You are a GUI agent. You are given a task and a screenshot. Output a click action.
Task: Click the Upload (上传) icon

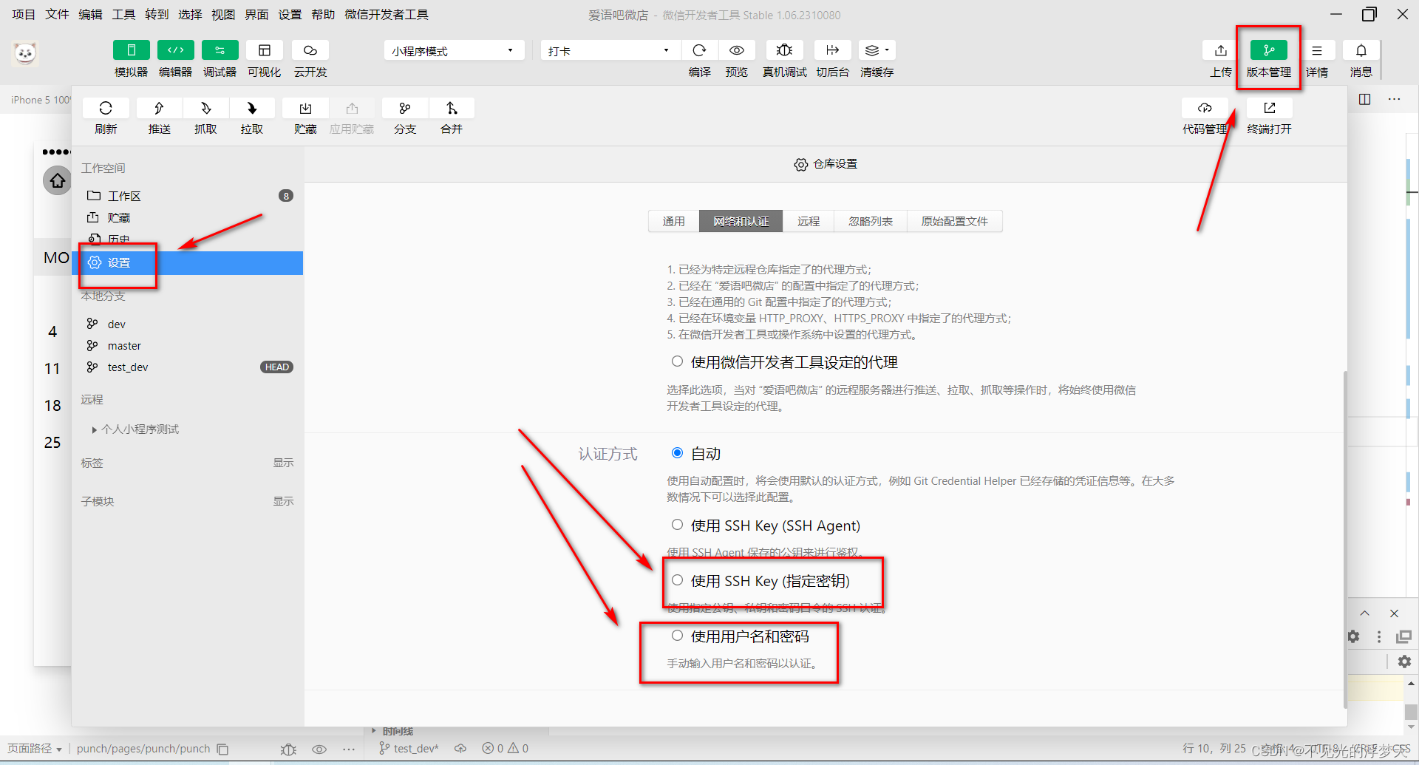pyautogui.click(x=1220, y=50)
